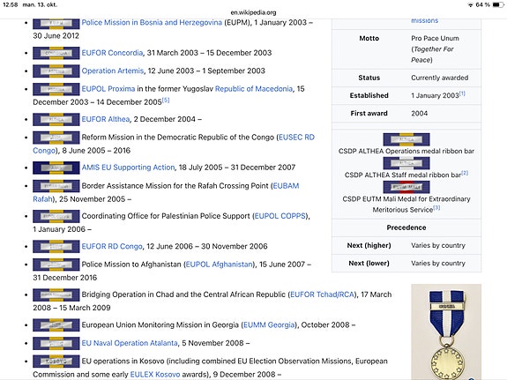The height and width of the screenshot is (380, 507).
Task: Click the Operation Artemis ribbon bar image
Action: pyautogui.click(x=56, y=71)
